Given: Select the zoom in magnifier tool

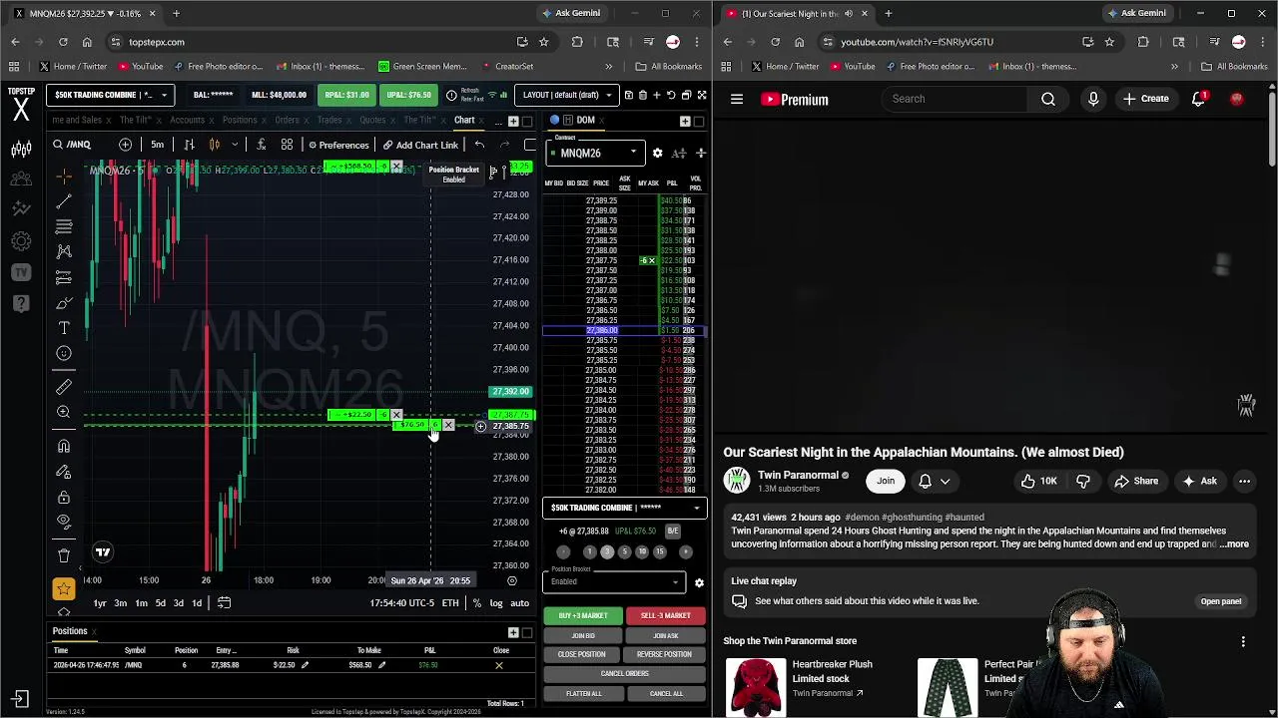Looking at the screenshot, I should pos(64,412).
